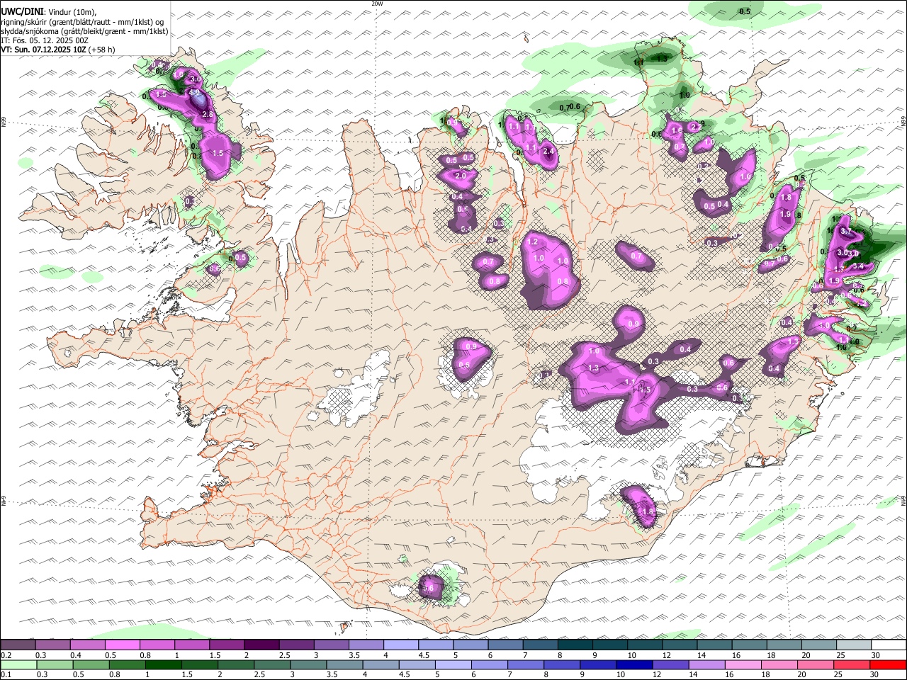Screen dimensions: 907x680
Task: Click the 'IT: Fös. 05. 12. 2025 00Z' line
Action: pos(45,40)
